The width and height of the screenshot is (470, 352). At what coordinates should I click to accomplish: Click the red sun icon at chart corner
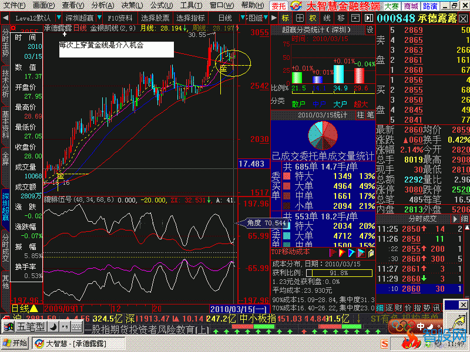point(14,28)
